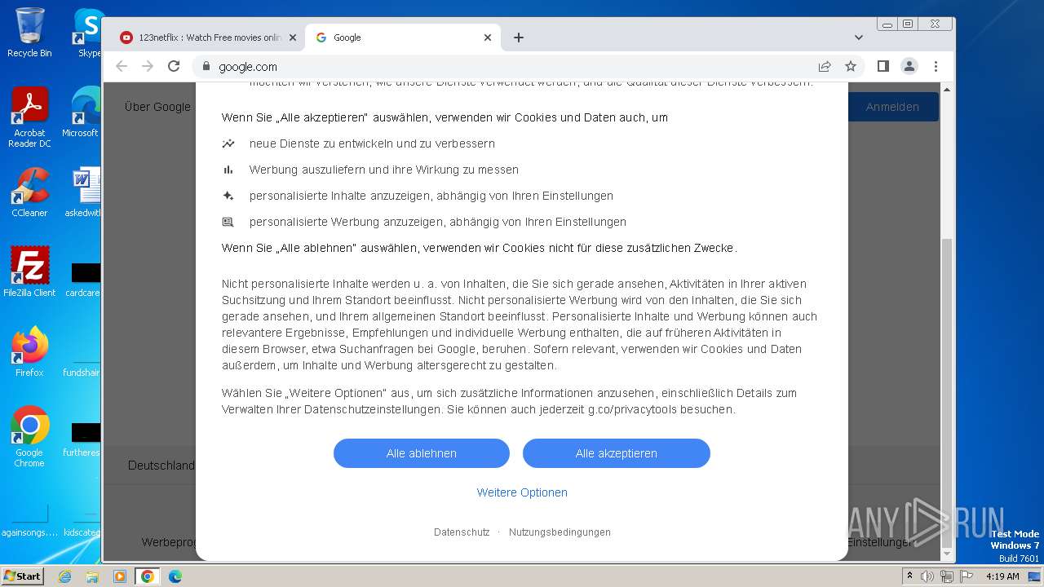Show hidden system tray icons
The image size is (1044, 587).
[x=909, y=576]
